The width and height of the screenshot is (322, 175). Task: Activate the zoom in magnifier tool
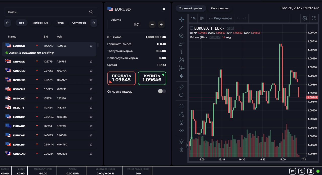click(181, 95)
